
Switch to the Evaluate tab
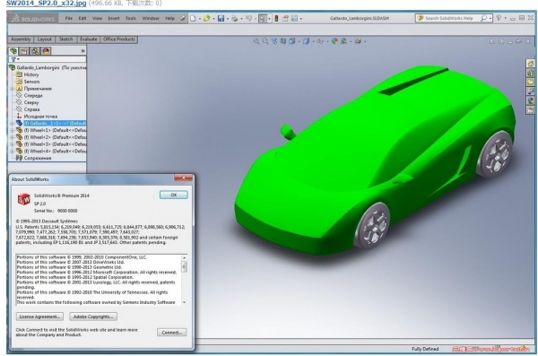tap(89, 39)
